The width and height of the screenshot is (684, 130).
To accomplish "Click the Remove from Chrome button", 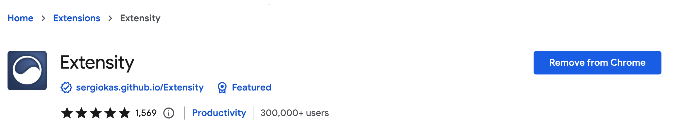I will pos(597,63).
